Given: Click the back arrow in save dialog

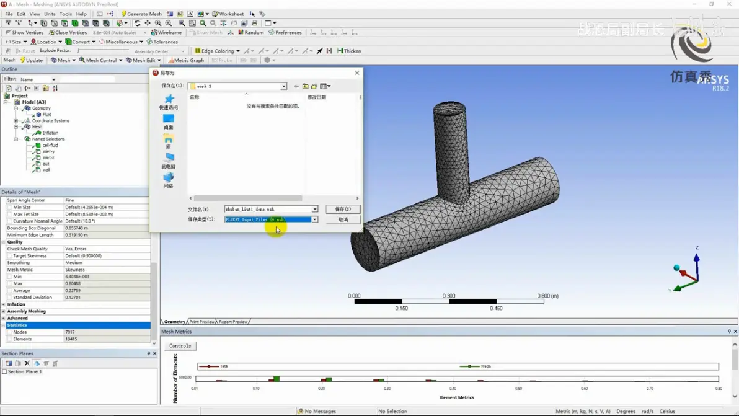Looking at the screenshot, I should (296, 86).
